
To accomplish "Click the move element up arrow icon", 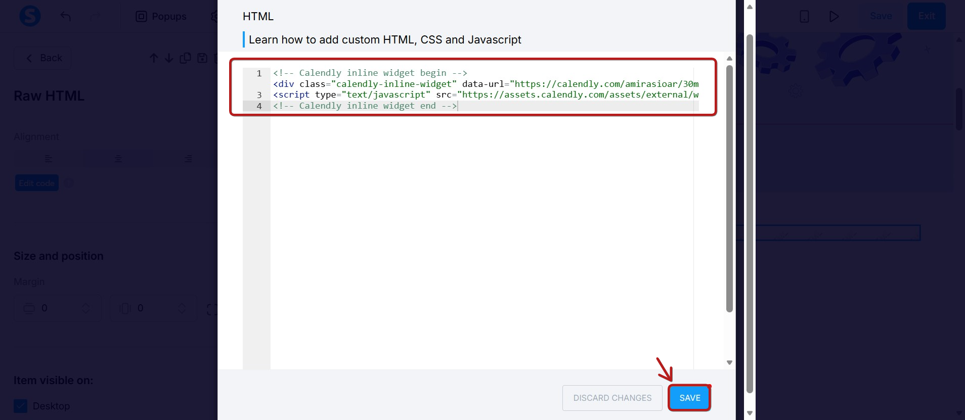I will [154, 58].
